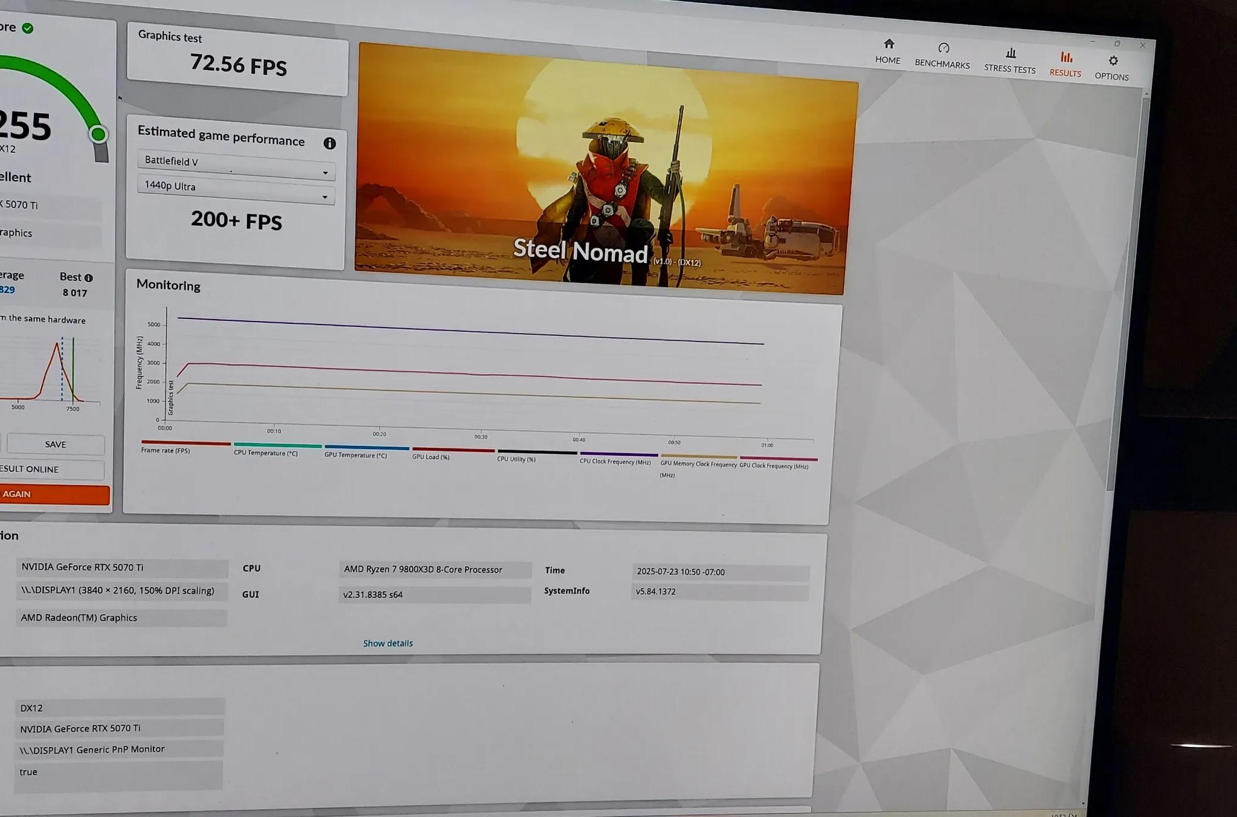Open the Options section
Screen dimensions: 1237x817
[x=1112, y=68]
